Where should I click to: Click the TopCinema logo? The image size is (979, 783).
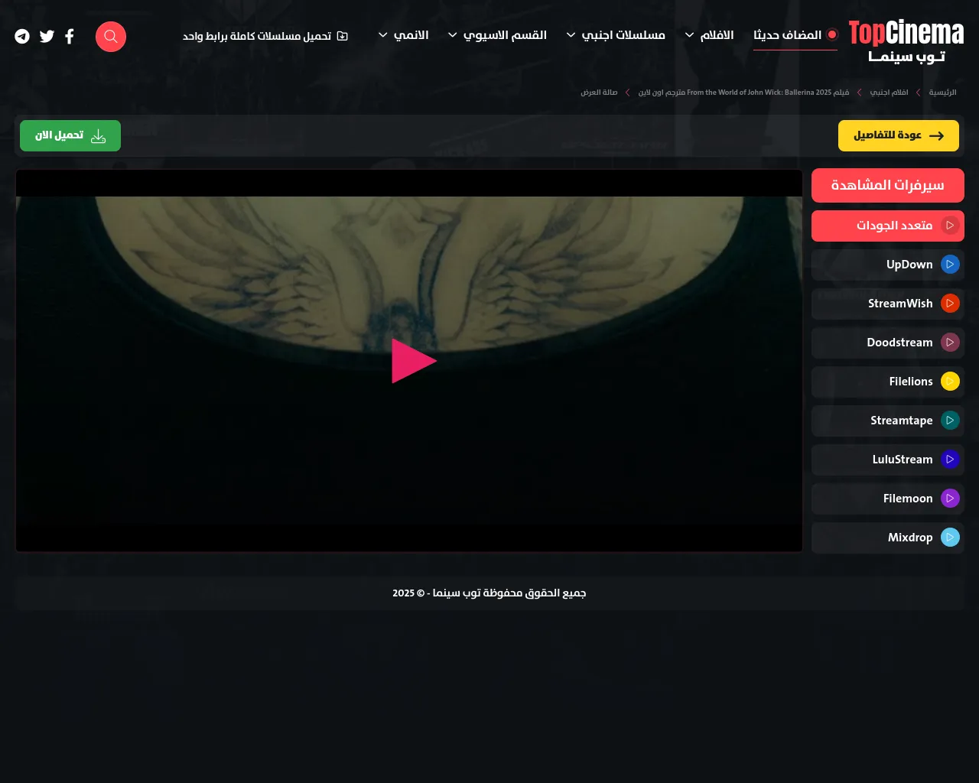pos(906,41)
